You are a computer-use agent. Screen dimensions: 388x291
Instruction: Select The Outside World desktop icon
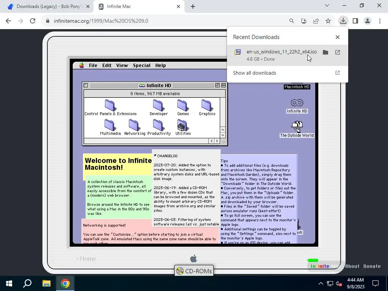(297, 127)
